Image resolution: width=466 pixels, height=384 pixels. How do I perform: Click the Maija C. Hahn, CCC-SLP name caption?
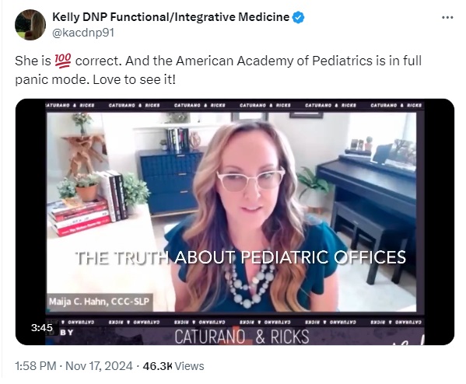point(100,302)
